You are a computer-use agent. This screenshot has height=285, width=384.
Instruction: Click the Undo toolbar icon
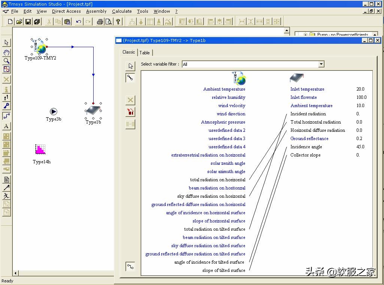coord(78,22)
